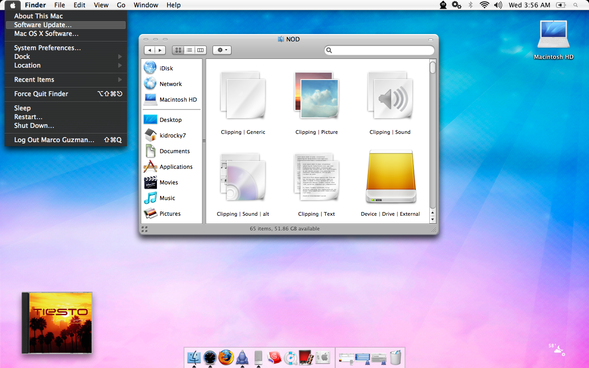Expand the Recent Items submenu
The image size is (589, 368).
click(x=65, y=80)
